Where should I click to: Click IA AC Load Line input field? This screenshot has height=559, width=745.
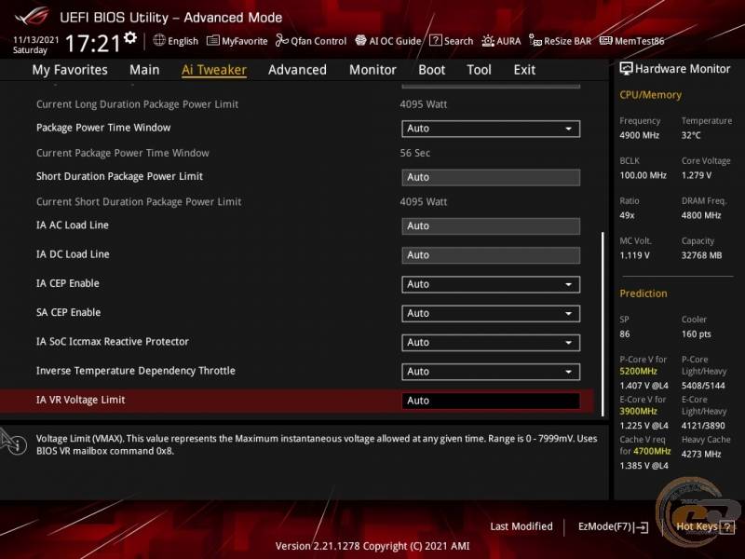(x=491, y=226)
